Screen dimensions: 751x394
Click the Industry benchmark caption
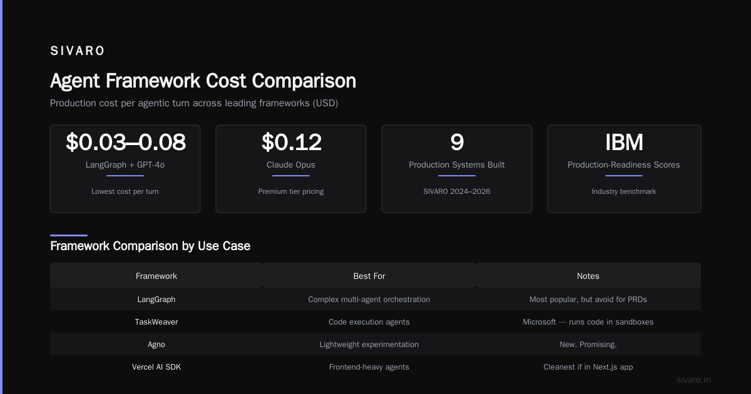click(624, 191)
